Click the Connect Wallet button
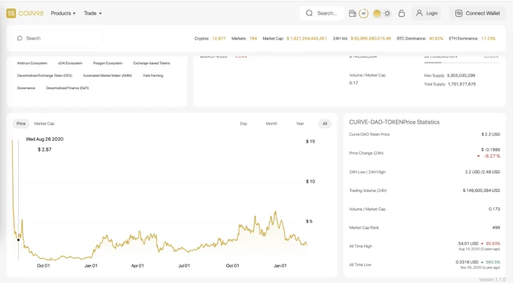This screenshot has height=283, width=513. point(477,13)
